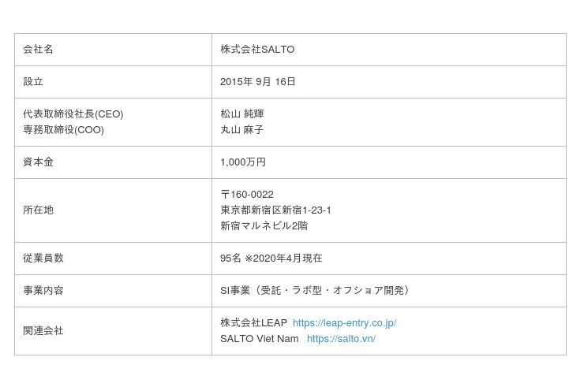Open the salto.vn link
The height and width of the screenshot is (387, 584).
341,339
